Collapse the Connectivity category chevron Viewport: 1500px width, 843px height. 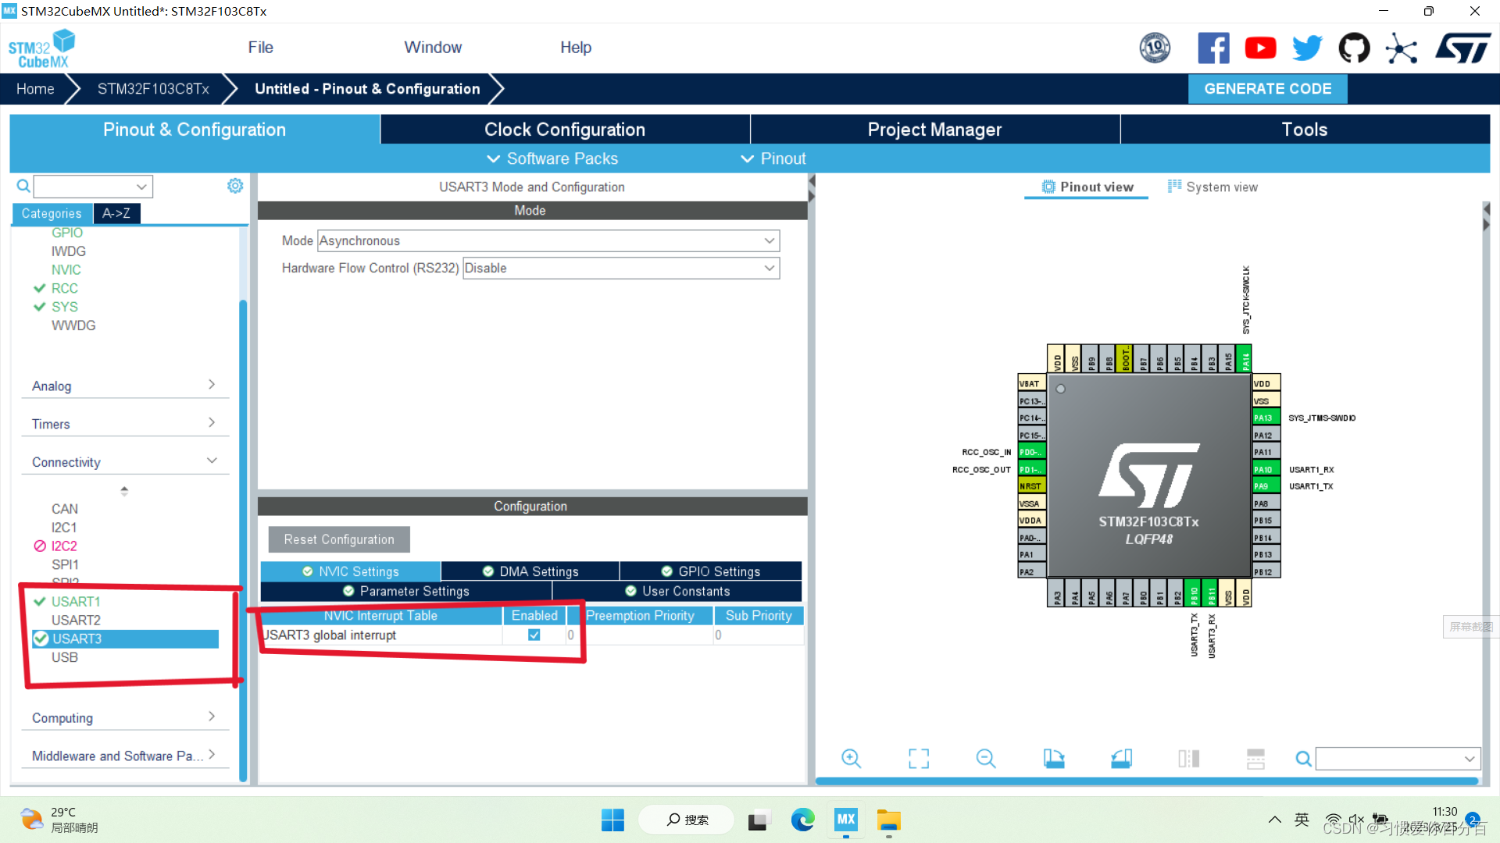[212, 461]
